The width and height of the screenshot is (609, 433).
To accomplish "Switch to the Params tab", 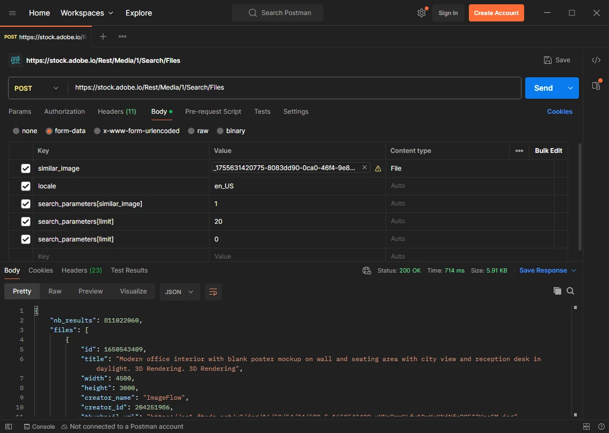I will pyautogui.click(x=20, y=112).
